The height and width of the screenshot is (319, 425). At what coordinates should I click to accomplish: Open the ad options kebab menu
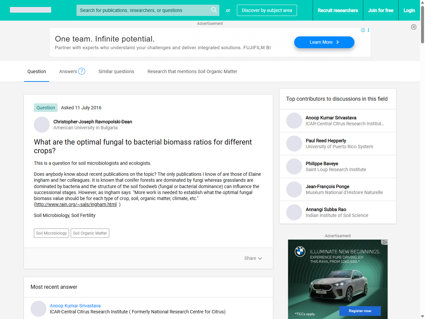(x=368, y=30)
